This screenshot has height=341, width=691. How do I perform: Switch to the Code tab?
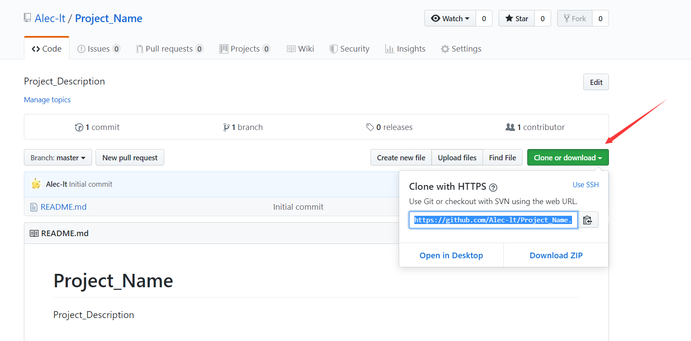click(x=46, y=49)
